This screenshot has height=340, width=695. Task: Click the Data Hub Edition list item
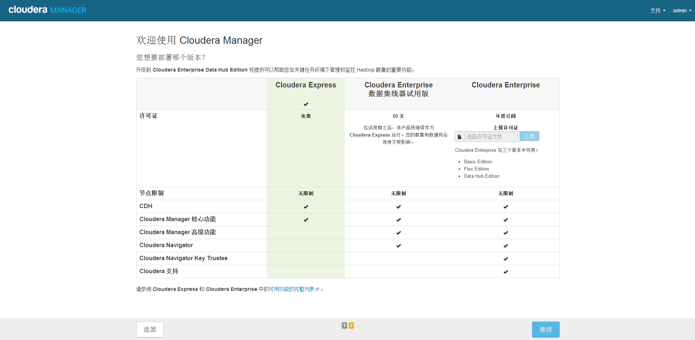pos(482,176)
